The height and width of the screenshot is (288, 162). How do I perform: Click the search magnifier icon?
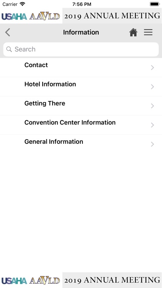click(x=9, y=49)
